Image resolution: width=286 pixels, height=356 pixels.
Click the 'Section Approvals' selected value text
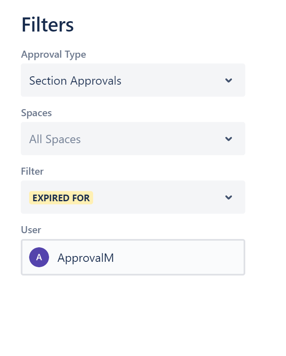(x=75, y=81)
